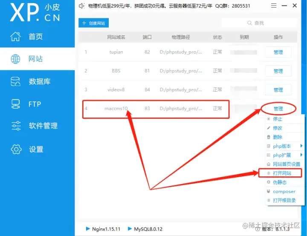Screen dimensions: 307x236
Task: Select the 网站 globe icon
Action: (x=15, y=59)
